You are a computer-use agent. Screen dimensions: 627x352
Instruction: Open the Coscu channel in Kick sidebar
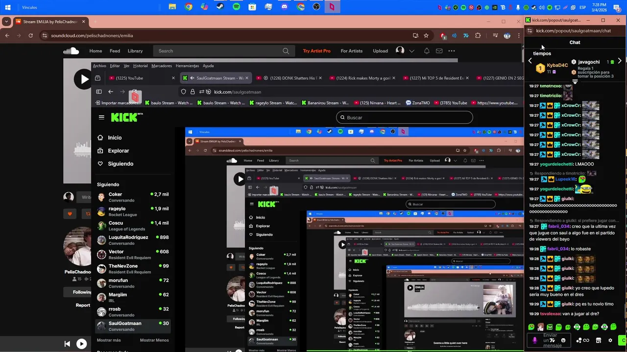tap(133, 226)
